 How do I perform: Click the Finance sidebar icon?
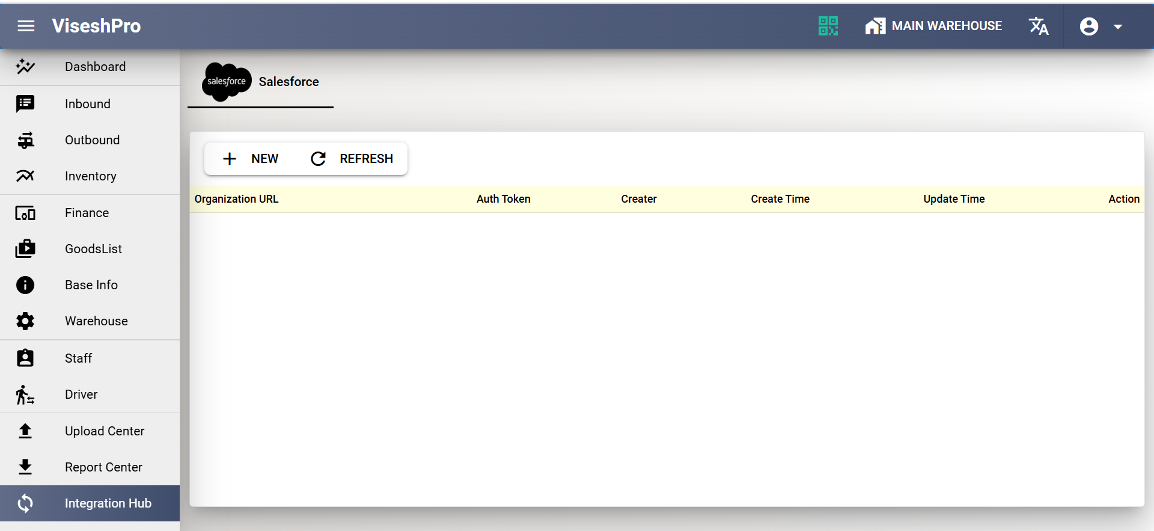click(25, 213)
